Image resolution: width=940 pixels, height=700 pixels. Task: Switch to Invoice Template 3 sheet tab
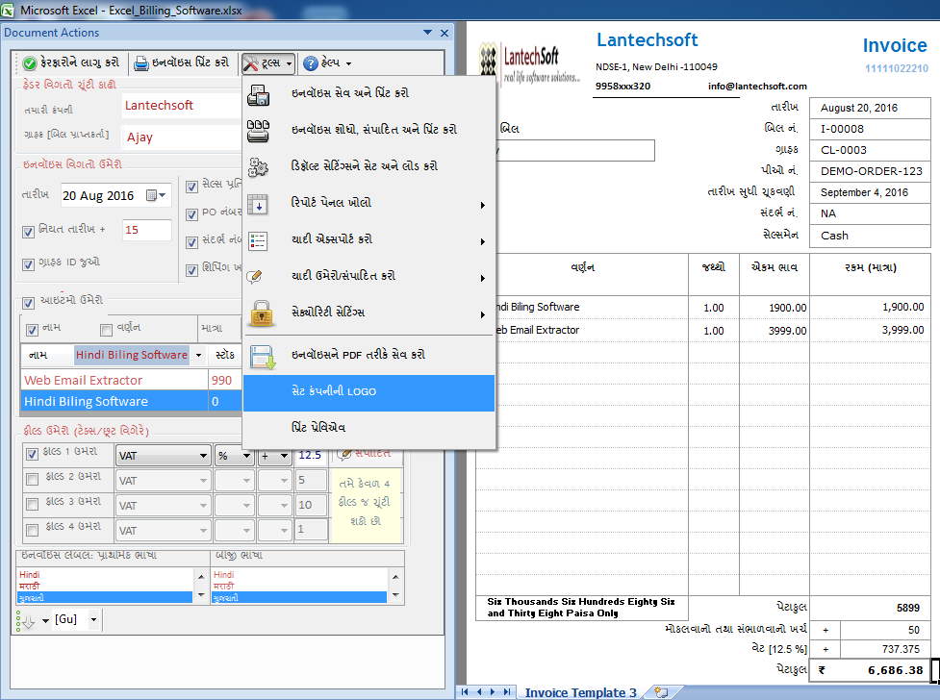click(x=580, y=692)
